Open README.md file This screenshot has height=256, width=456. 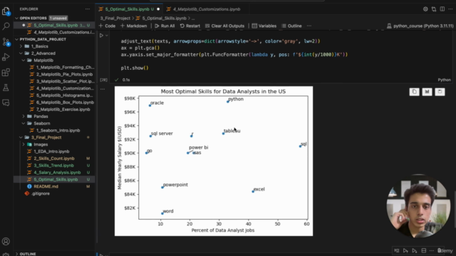point(46,186)
